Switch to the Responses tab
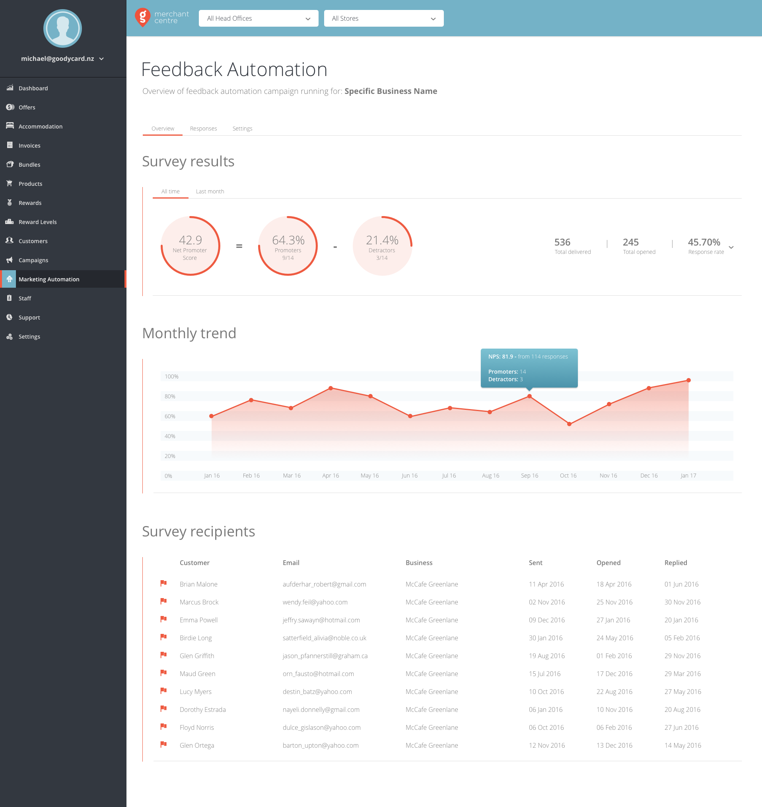The width and height of the screenshot is (762, 807). point(204,129)
